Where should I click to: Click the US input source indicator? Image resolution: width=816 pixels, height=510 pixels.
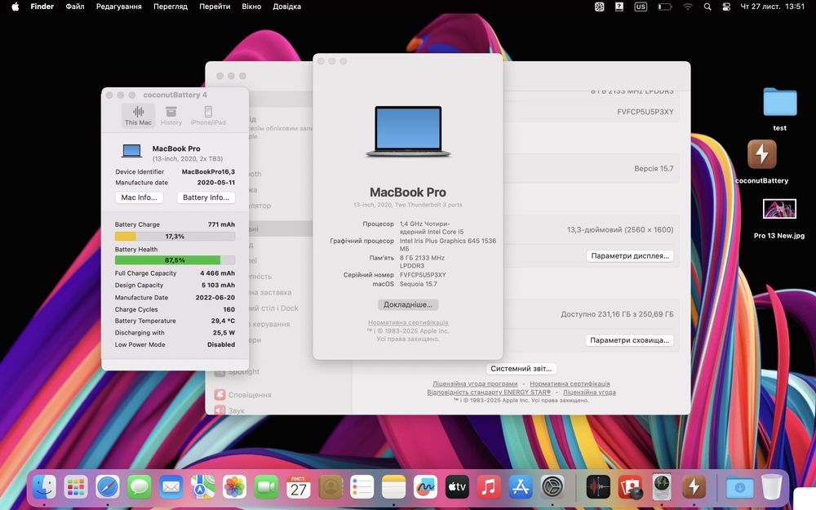pyautogui.click(x=641, y=7)
